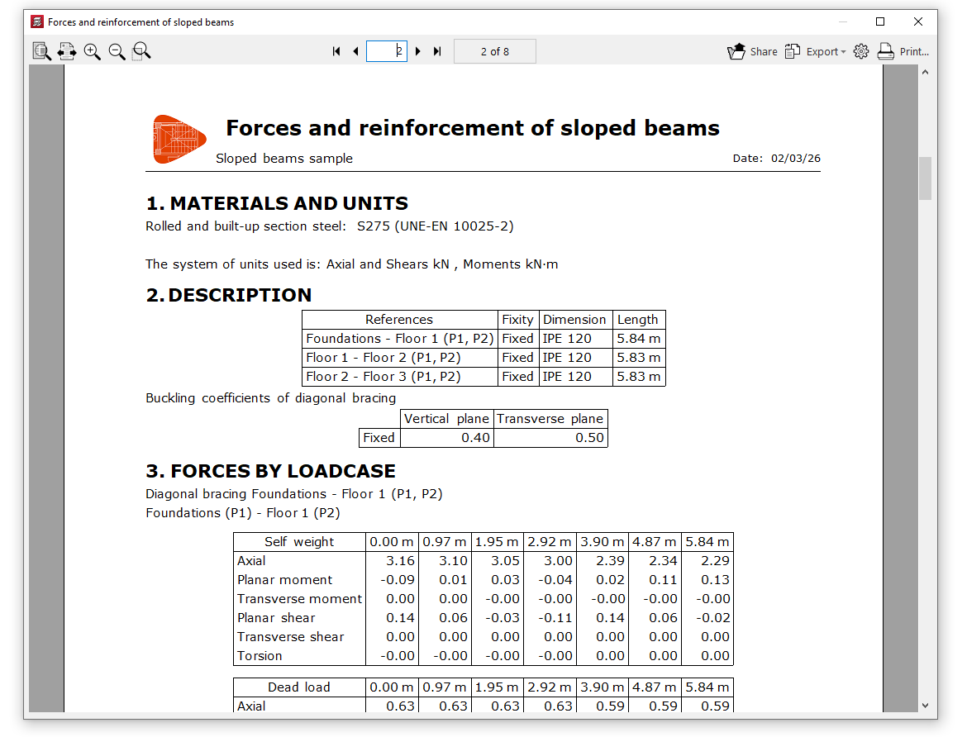
Task: Click 'Floor 2 - Floor 3 (P1, P2)' cell
Action: (400, 377)
